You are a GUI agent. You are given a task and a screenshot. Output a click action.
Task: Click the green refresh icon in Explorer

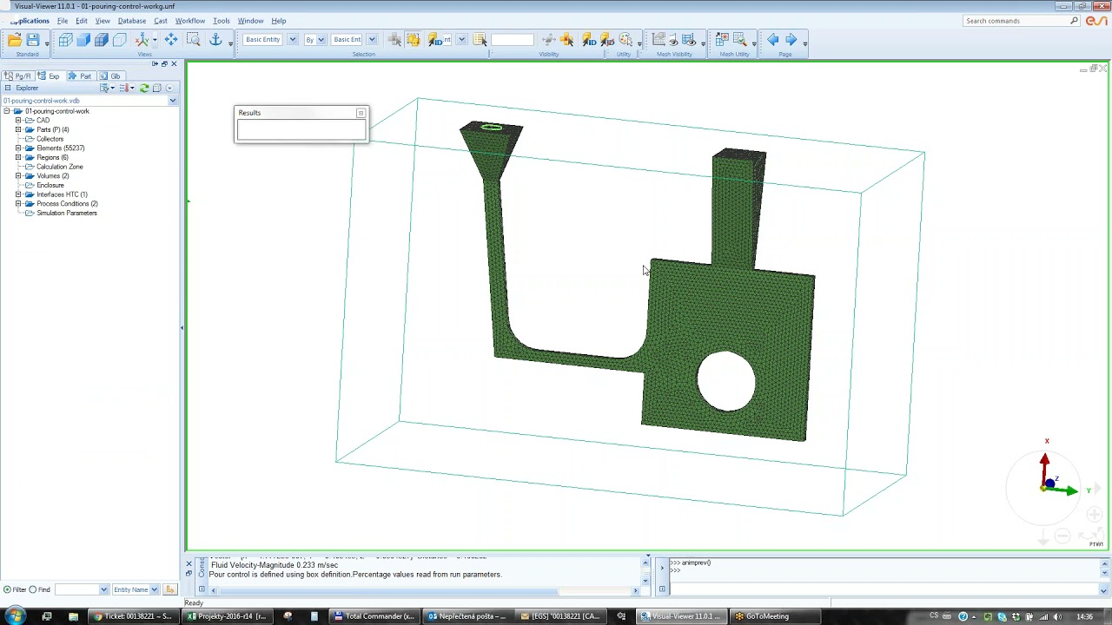(x=144, y=88)
